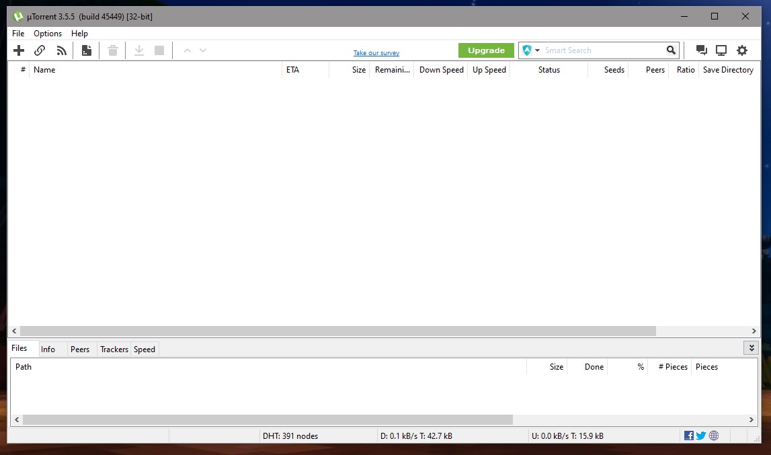Click the Remove torrent trash icon
The height and width of the screenshot is (455, 771).
(x=113, y=50)
